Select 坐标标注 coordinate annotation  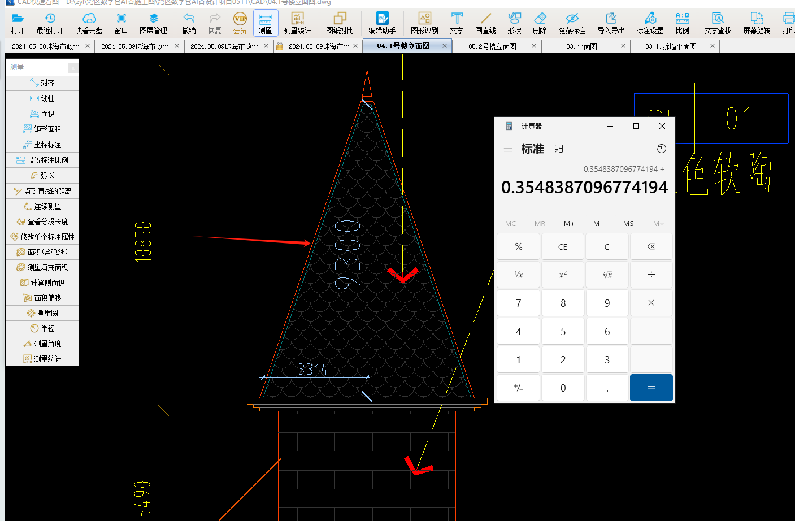(x=42, y=145)
